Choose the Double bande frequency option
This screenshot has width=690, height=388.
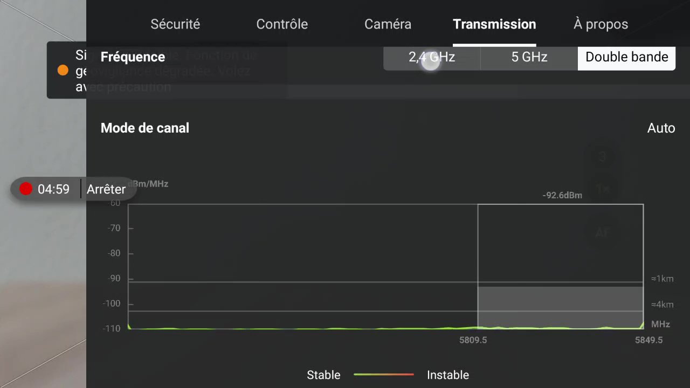626,57
